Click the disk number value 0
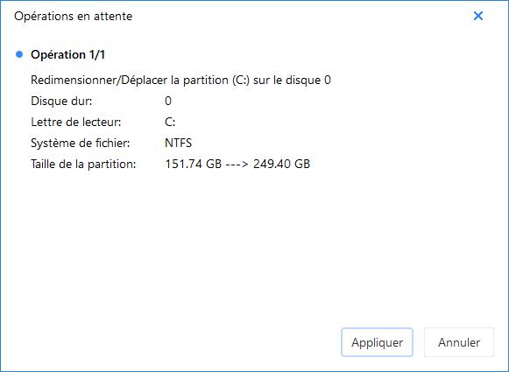Image resolution: width=509 pixels, height=372 pixels. coord(168,102)
